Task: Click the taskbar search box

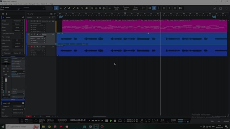Action: click(x=23, y=127)
